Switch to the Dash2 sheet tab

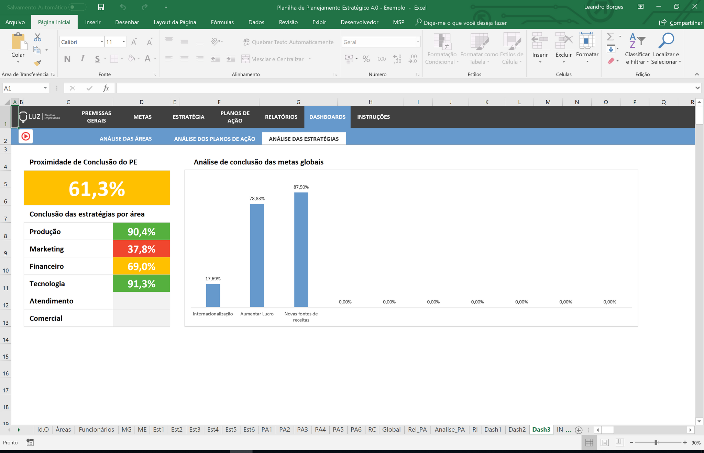pos(517,430)
